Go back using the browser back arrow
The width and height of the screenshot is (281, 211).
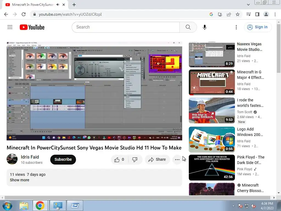(x=6, y=14)
